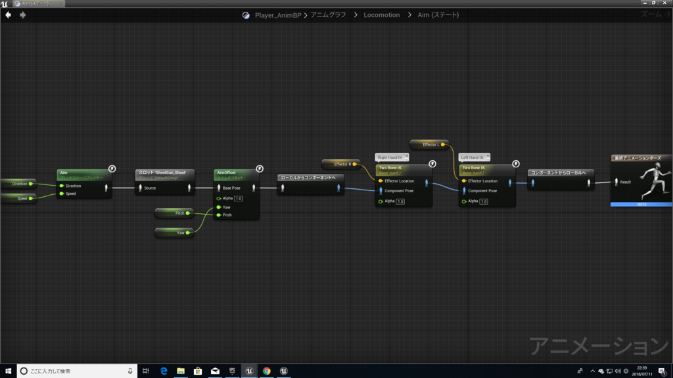Launch Microsoft Edge from the taskbar

tap(164, 371)
